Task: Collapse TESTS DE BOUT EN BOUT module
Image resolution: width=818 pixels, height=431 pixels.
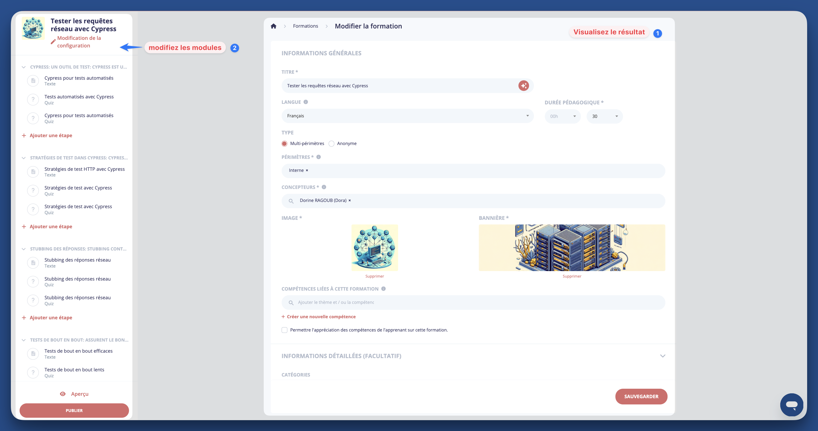Action: [x=24, y=340]
